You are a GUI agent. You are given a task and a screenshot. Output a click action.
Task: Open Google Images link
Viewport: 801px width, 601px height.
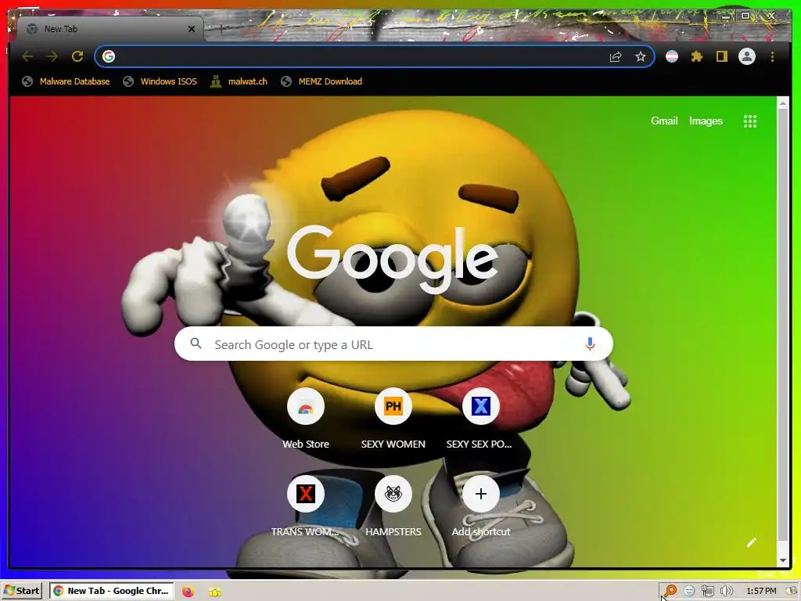click(706, 121)
